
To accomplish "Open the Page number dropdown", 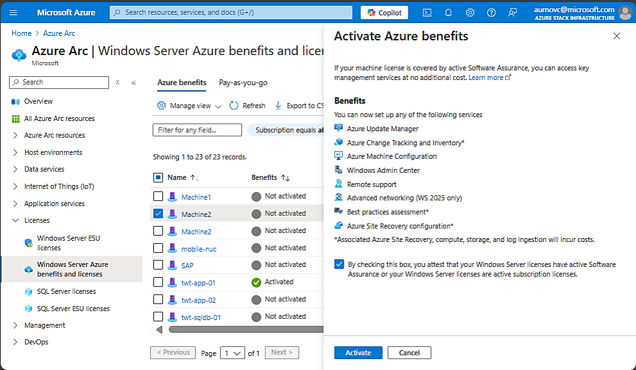I will click(233, 353).
